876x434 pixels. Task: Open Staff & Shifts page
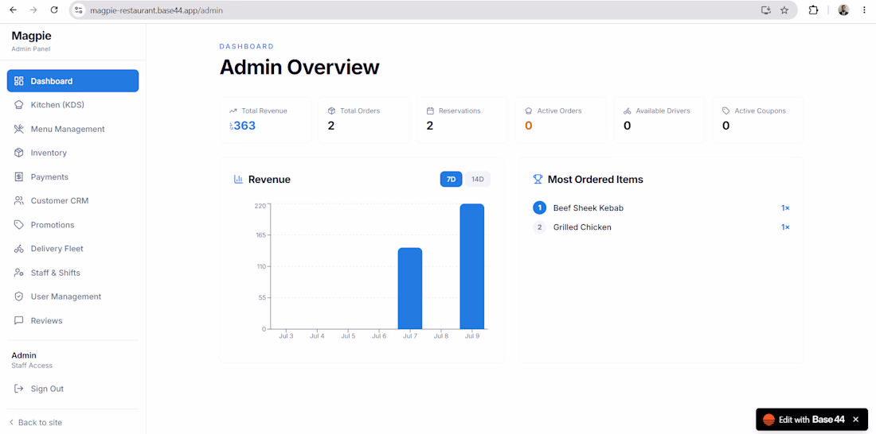72,273
